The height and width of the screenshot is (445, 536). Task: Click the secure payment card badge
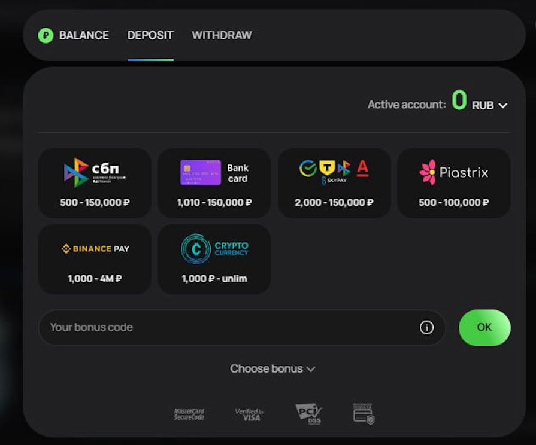point(363,413)
